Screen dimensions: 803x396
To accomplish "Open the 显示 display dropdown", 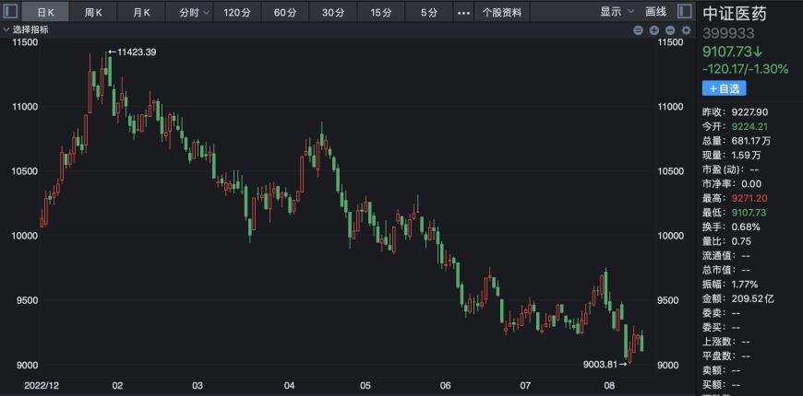I will [617, 12].
